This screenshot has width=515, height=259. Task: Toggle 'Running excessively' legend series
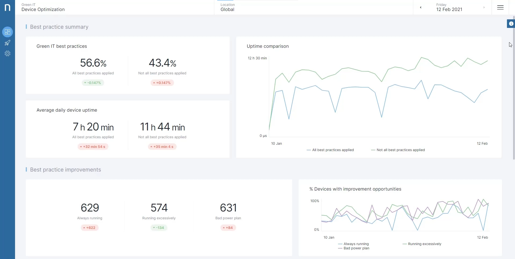pos(422,244)
